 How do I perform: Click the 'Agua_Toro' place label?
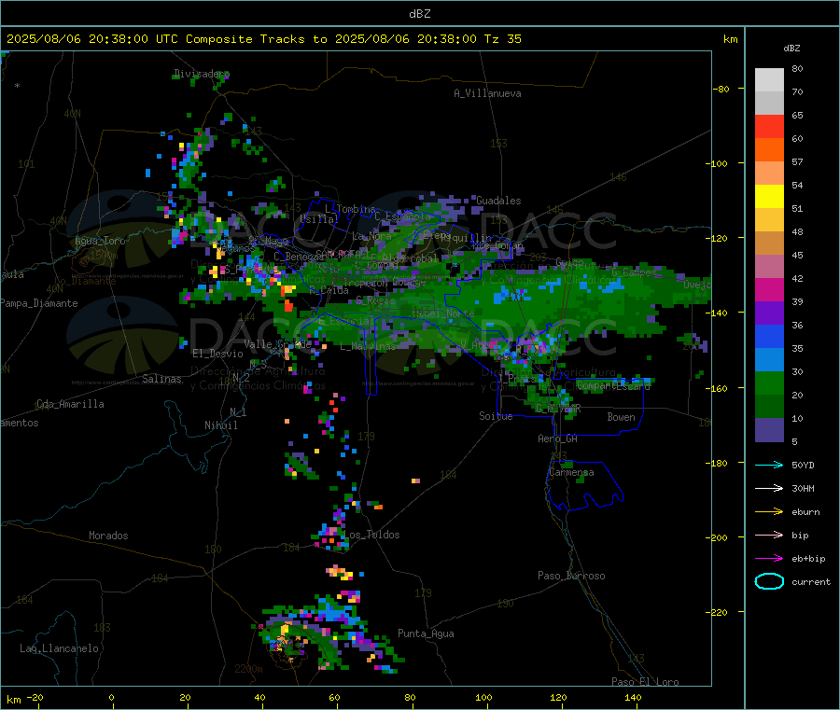tap(100, 241)
